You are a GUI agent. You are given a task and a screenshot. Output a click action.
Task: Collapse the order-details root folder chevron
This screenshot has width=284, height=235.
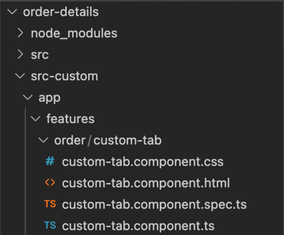[12, 12]
